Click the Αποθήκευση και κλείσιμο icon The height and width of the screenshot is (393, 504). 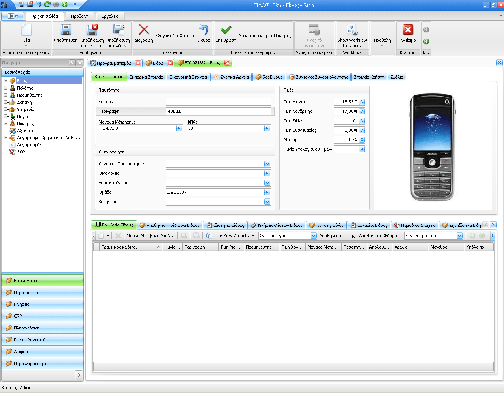click(x=92, y=30)
